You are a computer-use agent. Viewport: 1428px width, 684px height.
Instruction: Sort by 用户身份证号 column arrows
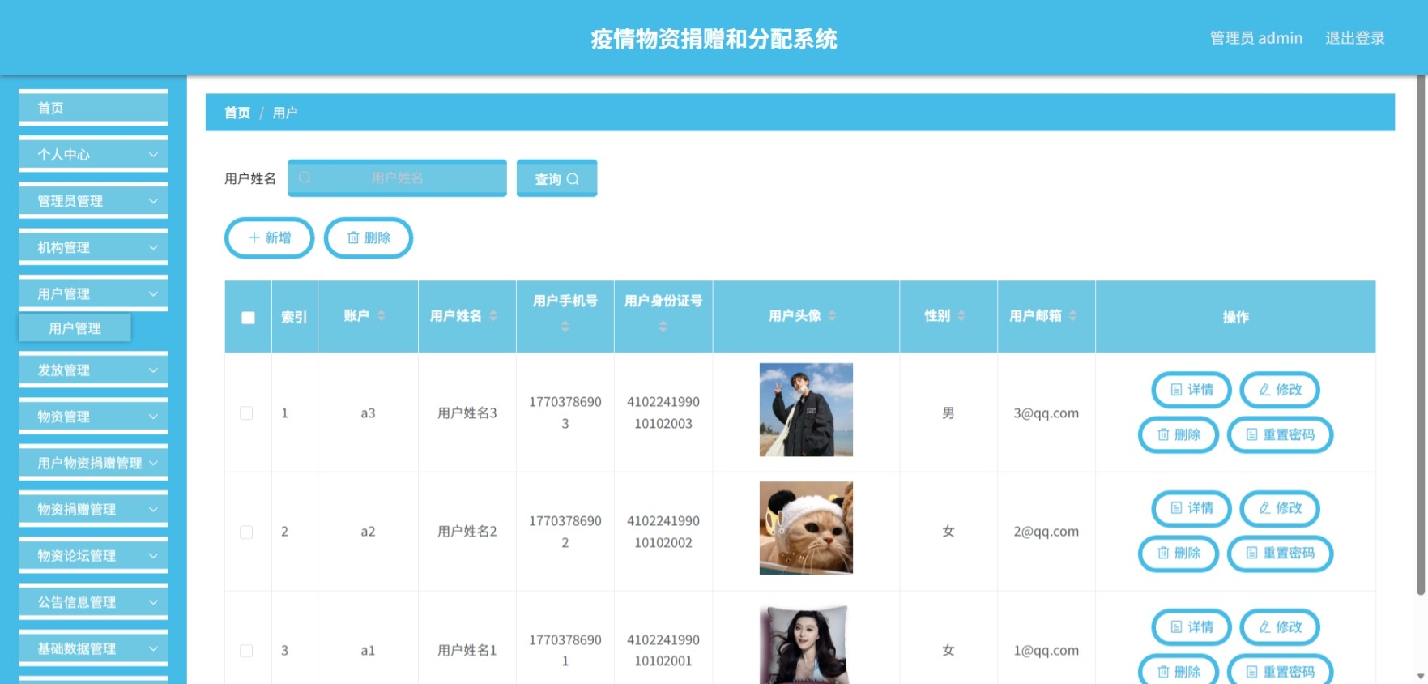[x=663, y=327]
